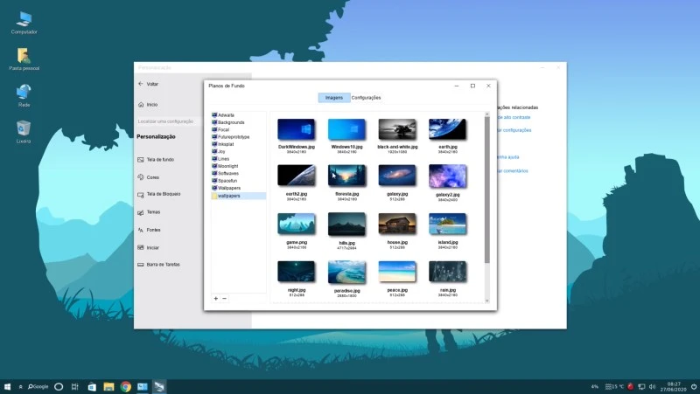Viewport: 700px width, 394px height.
Task: Select Cores in settings sidebar
Action: point(149,177)
